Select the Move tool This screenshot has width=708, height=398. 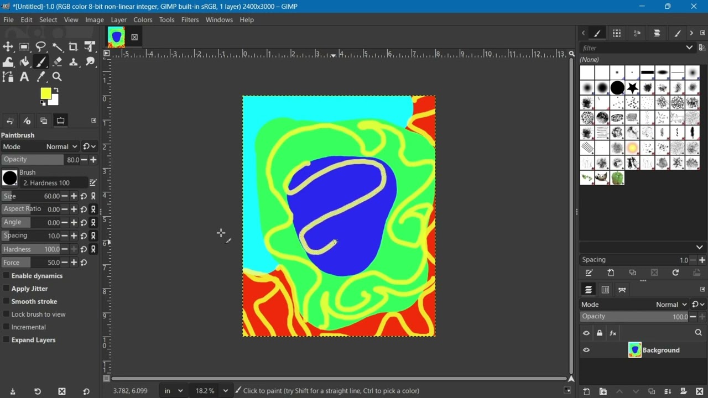click(8, 47)
